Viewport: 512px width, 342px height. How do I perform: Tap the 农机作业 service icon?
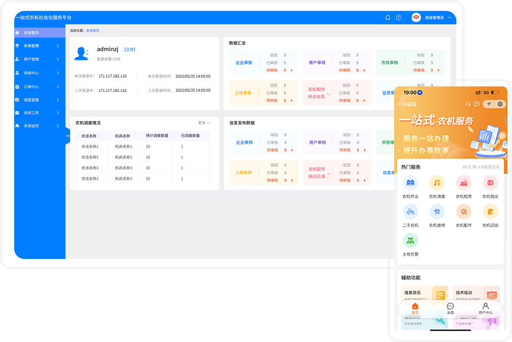pyautogui.click(x=410, y=183)
